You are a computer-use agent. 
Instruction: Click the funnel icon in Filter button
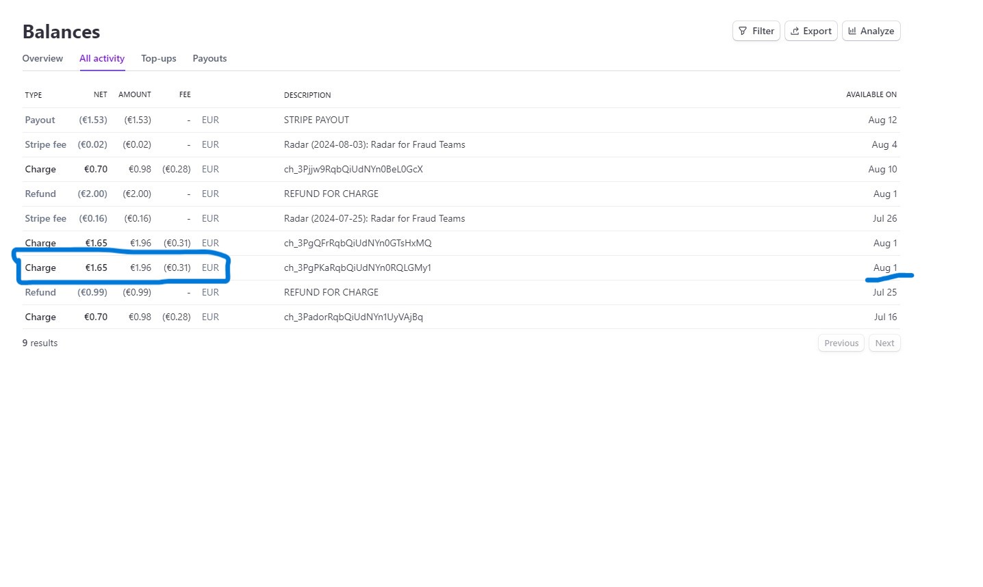(x=743, y=31)
